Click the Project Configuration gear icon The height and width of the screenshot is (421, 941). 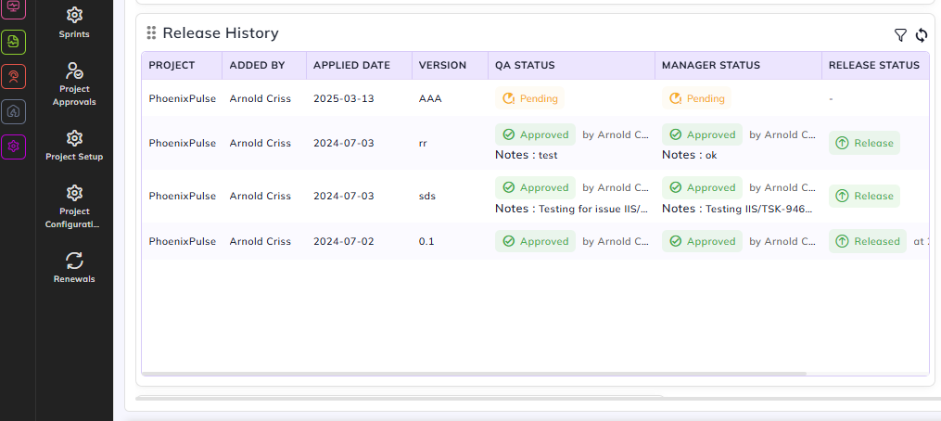[x=74, y=193]
